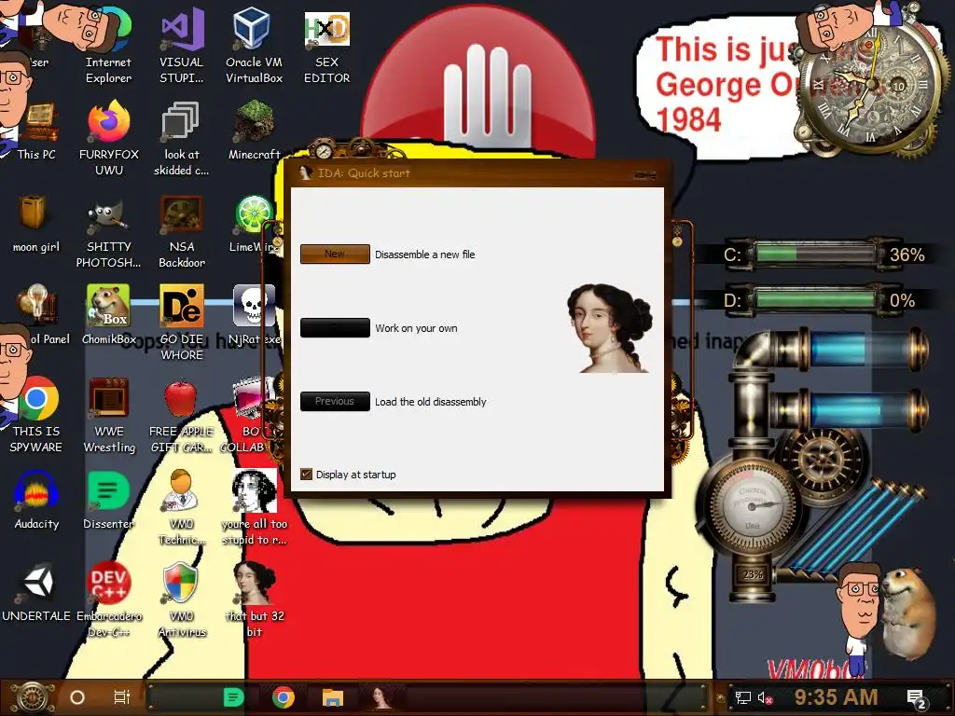Open Cortana search circle on taskbar

(x=77, y=697)
